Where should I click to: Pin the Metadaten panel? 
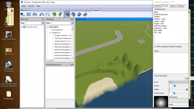tap(73, 19)
